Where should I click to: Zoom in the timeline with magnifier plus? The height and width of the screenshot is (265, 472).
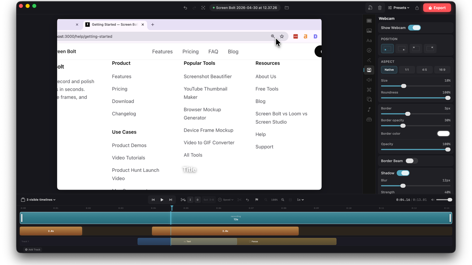(283, 200)
